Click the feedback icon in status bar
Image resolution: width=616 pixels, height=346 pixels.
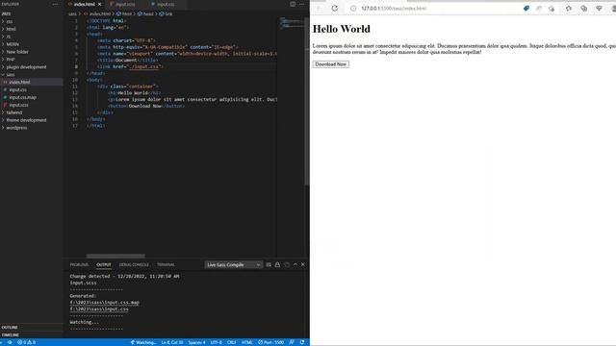click(292, 342)
